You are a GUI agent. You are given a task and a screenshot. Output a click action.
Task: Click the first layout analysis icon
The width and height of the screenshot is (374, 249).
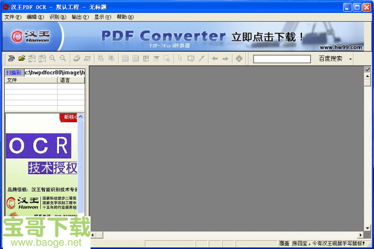coord(101,58)
